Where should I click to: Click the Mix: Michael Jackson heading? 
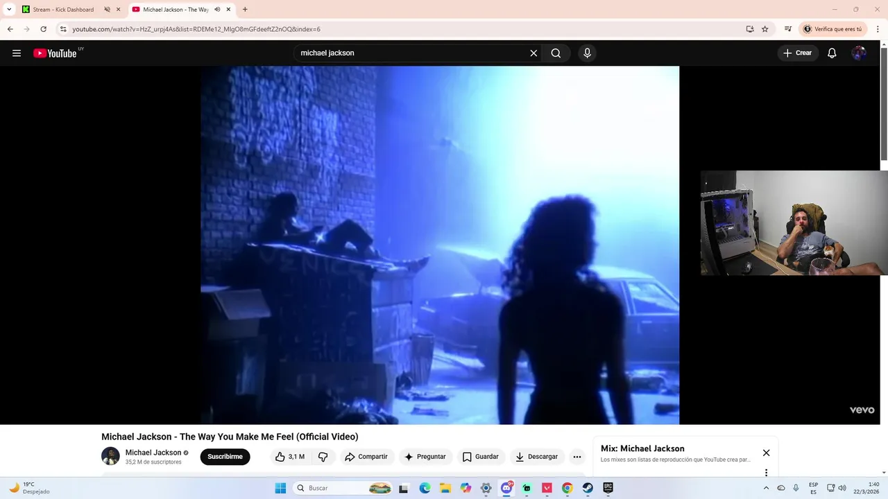click(642, 448)
